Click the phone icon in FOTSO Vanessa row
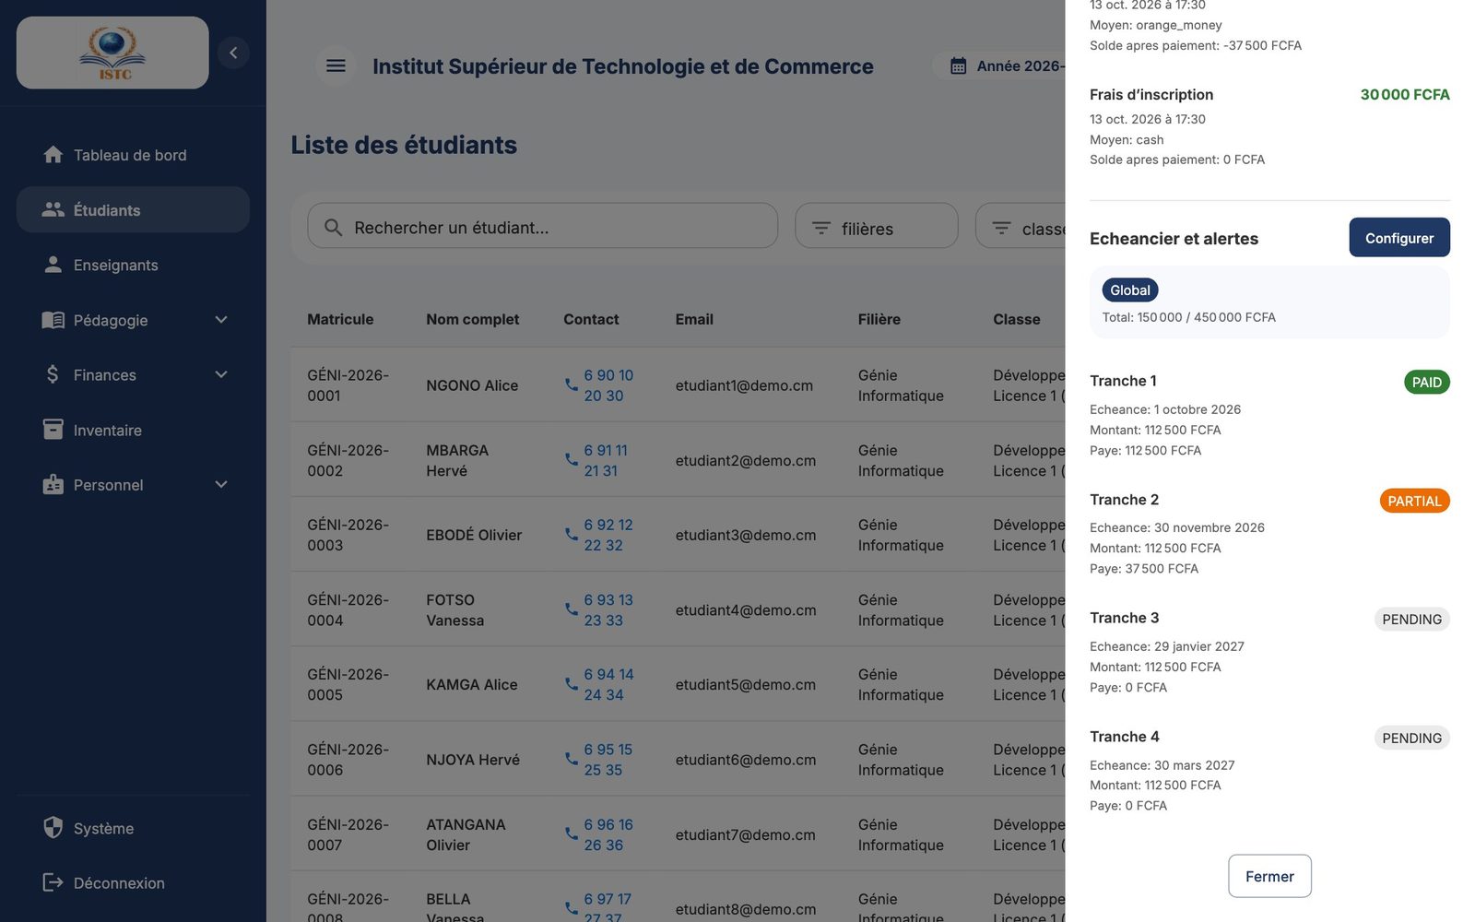The width and height of the screenshot is (1475, 922). (572, 609)
